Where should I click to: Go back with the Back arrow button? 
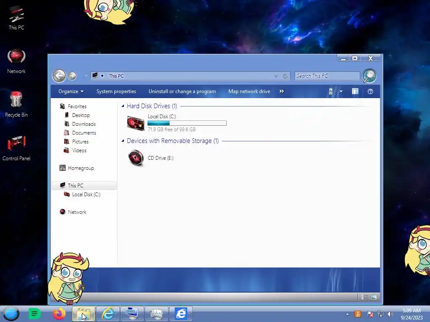coord(59,76)
